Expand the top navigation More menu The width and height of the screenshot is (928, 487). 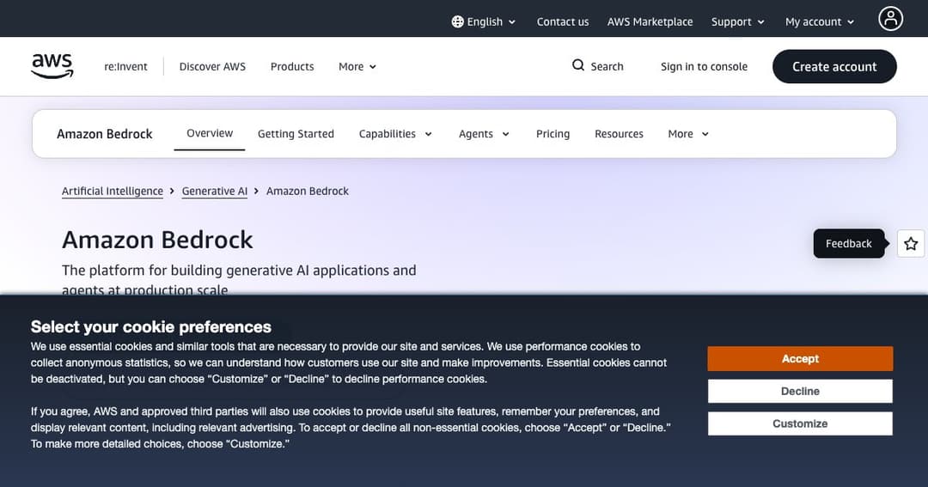pos(357,67)
